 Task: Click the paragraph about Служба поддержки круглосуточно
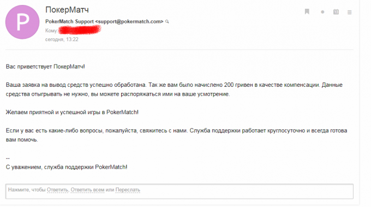coord(176,135)
